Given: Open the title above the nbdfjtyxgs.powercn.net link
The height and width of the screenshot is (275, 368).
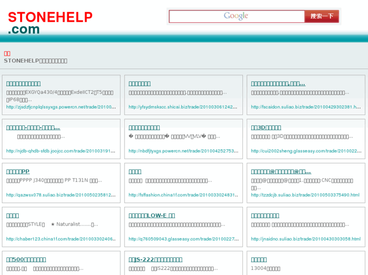Looking at the screenshot, I should coord(144,128).
